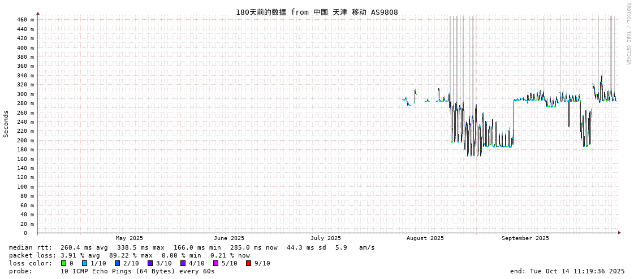Select the red 9/10 loss swatch
Screen dimensions: 634x279
(248, 263)
